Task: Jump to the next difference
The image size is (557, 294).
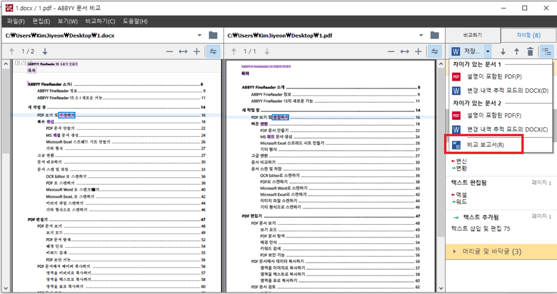Action: point(503,51)
